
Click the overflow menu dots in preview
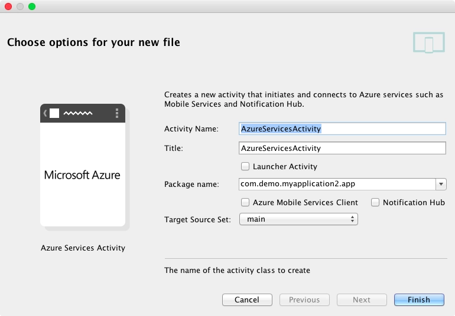coord(117,113)
